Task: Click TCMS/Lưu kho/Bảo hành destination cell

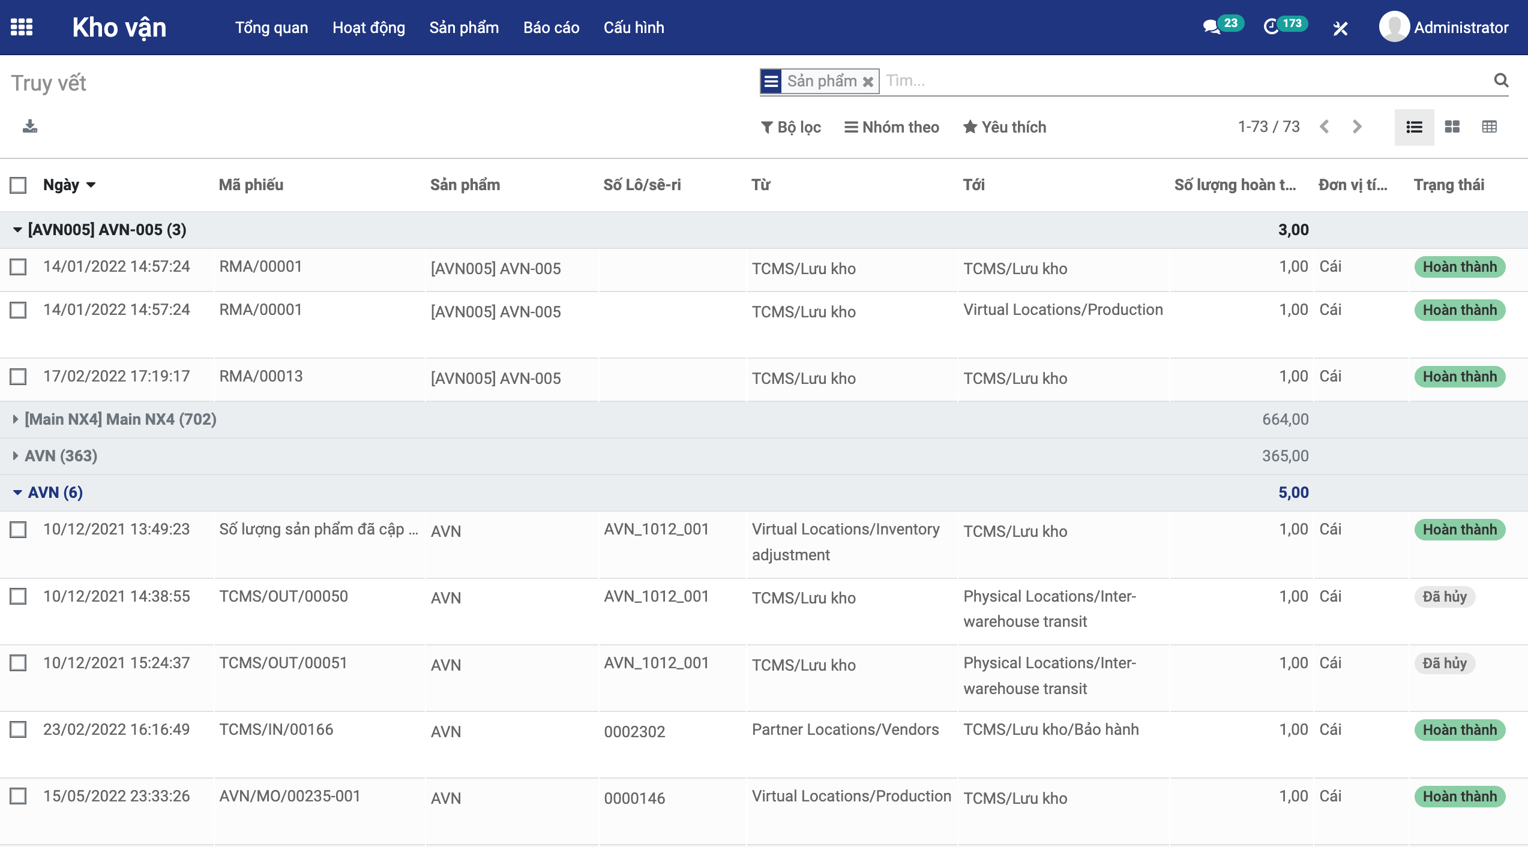Action: [1051, 729]
